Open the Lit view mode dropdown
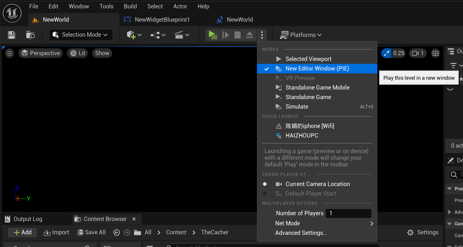 click(78, 53)
